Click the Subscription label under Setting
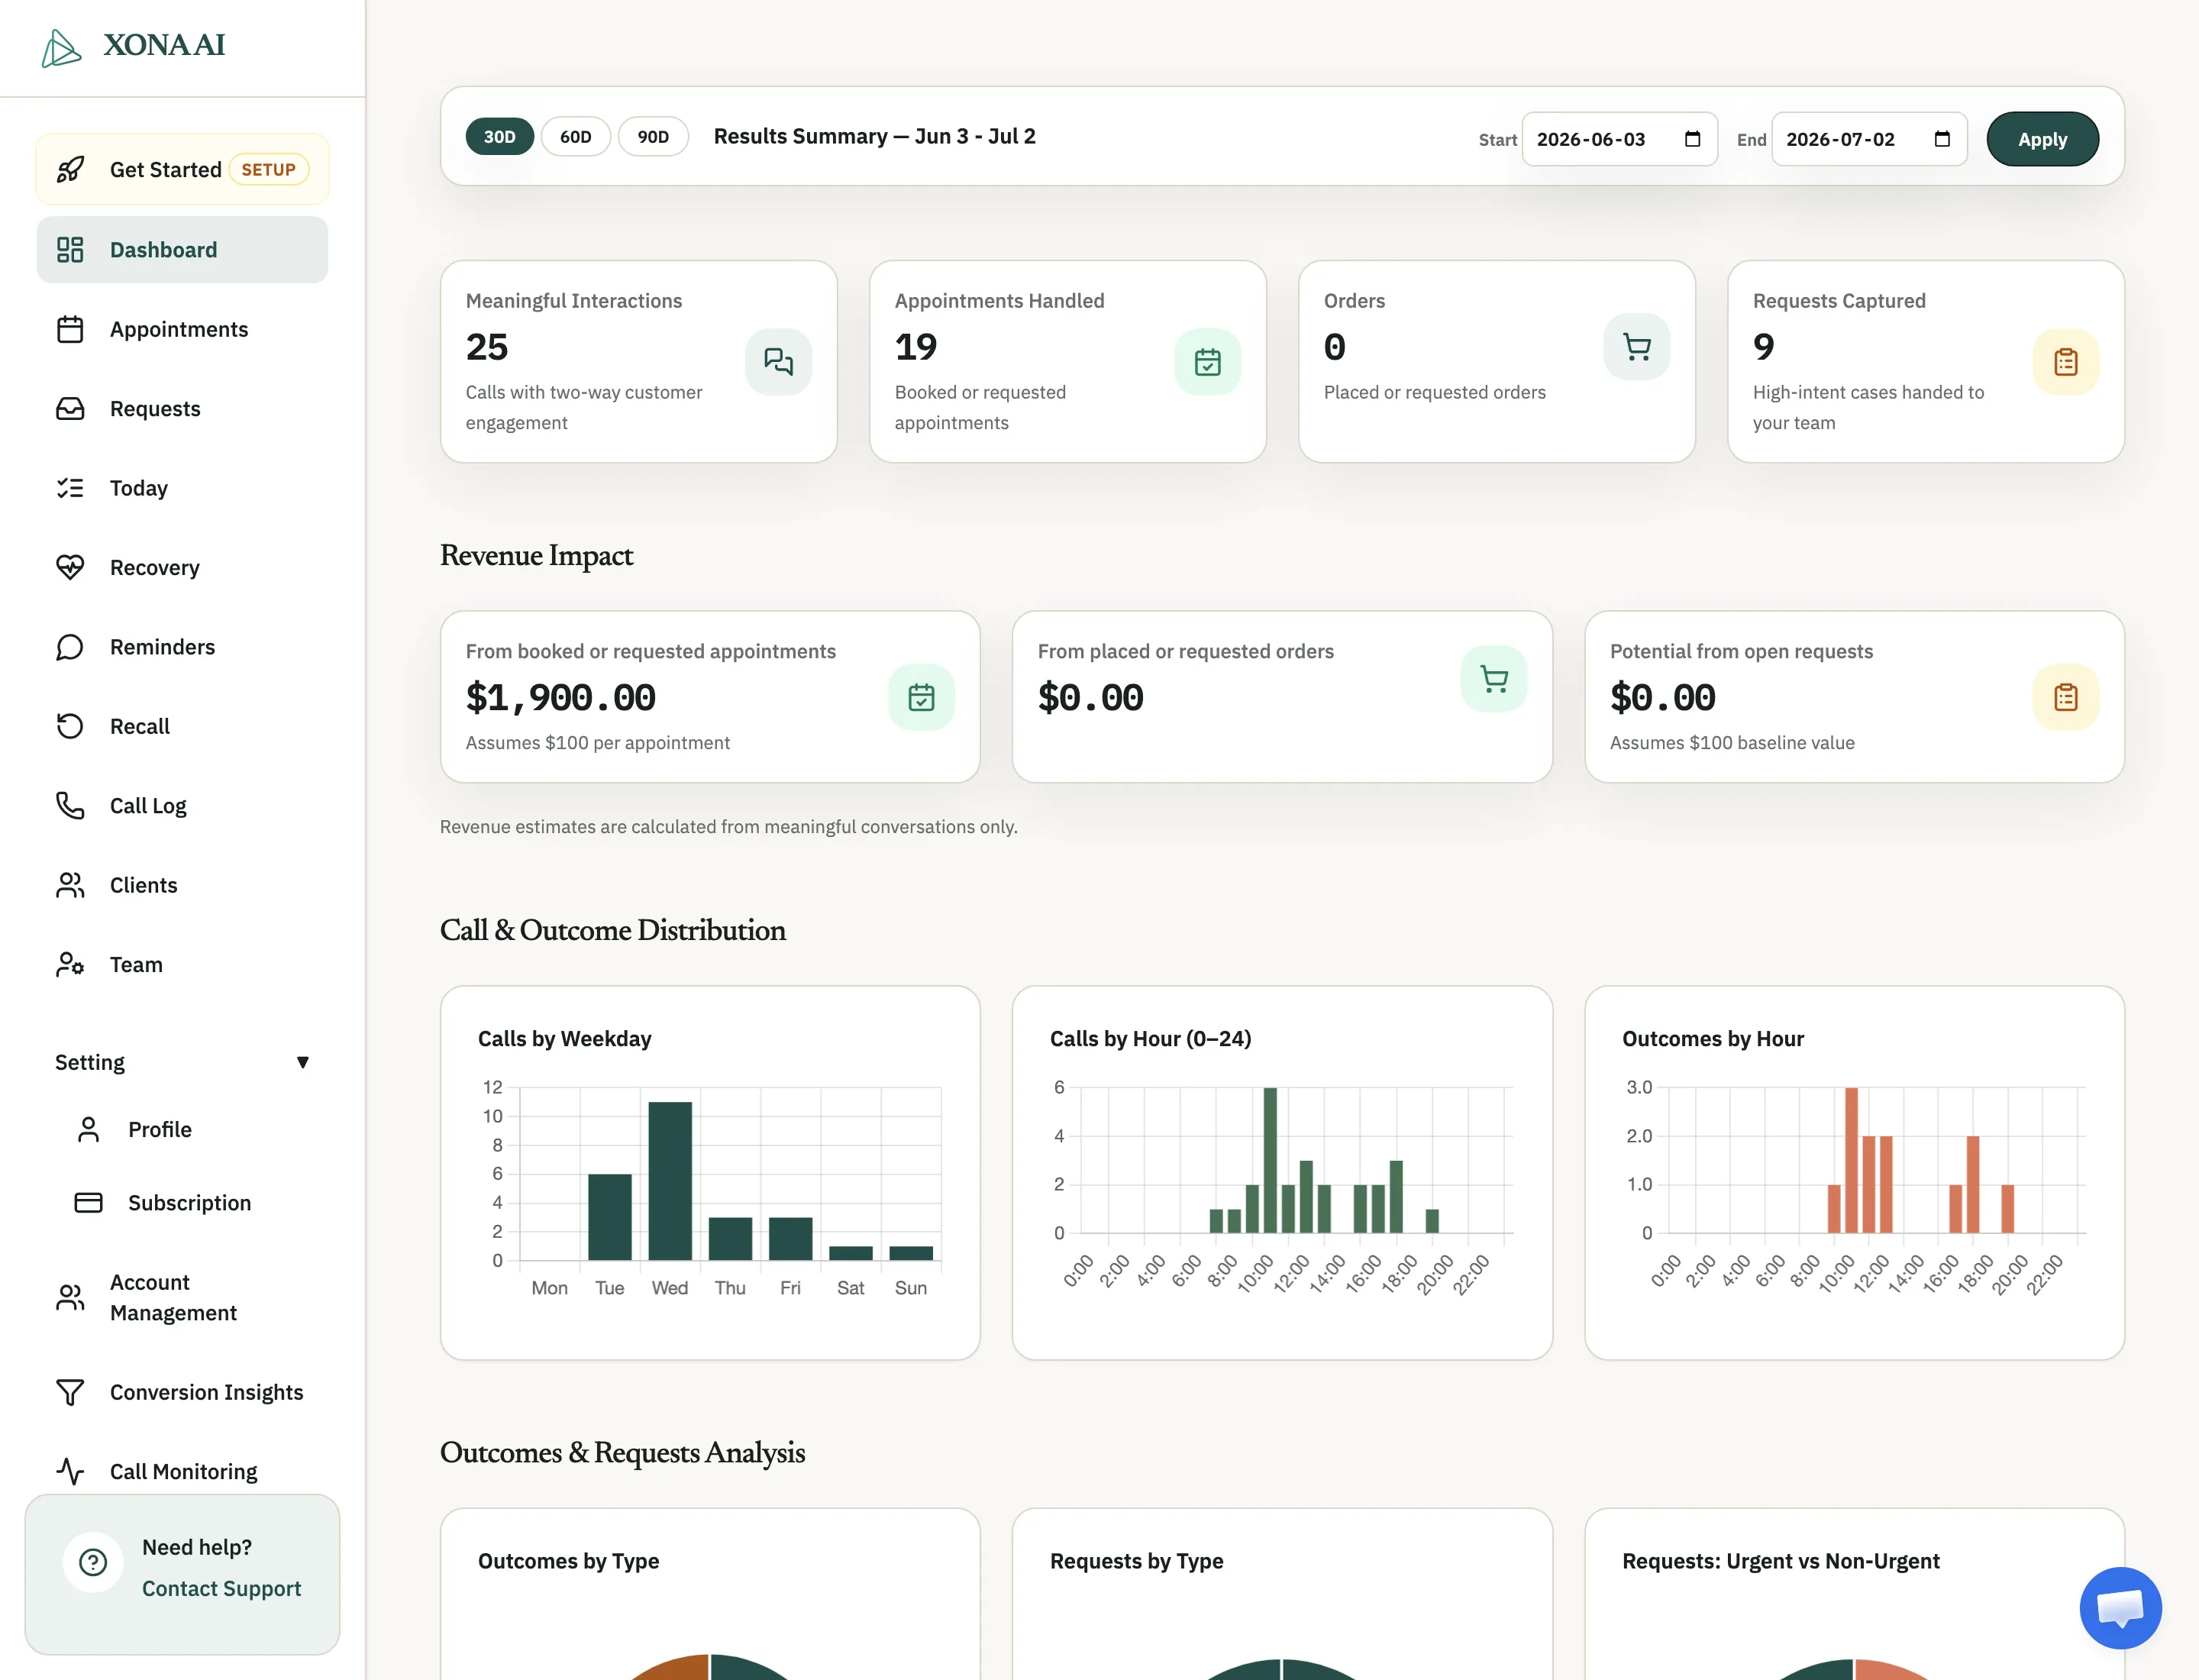 click(189, 1202)
